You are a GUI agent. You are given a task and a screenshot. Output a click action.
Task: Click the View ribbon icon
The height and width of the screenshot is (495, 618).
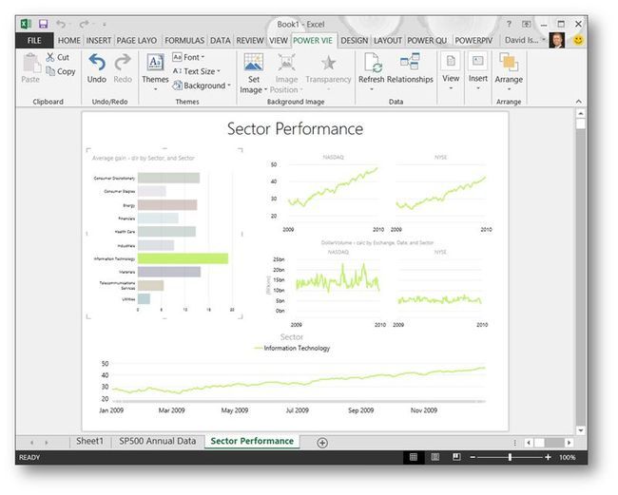coord(451,61)
